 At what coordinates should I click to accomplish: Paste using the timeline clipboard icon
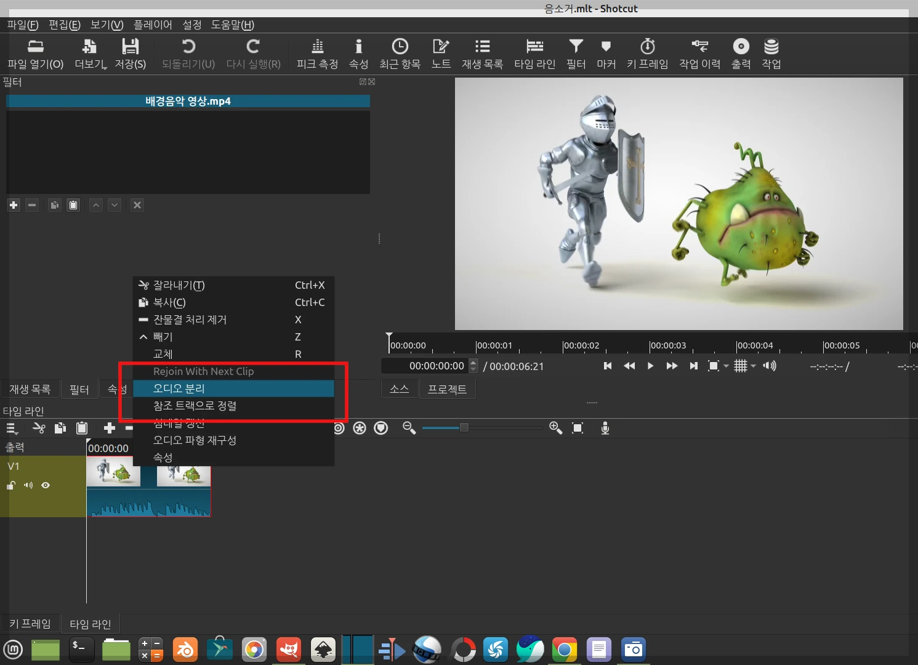[82, 428]
